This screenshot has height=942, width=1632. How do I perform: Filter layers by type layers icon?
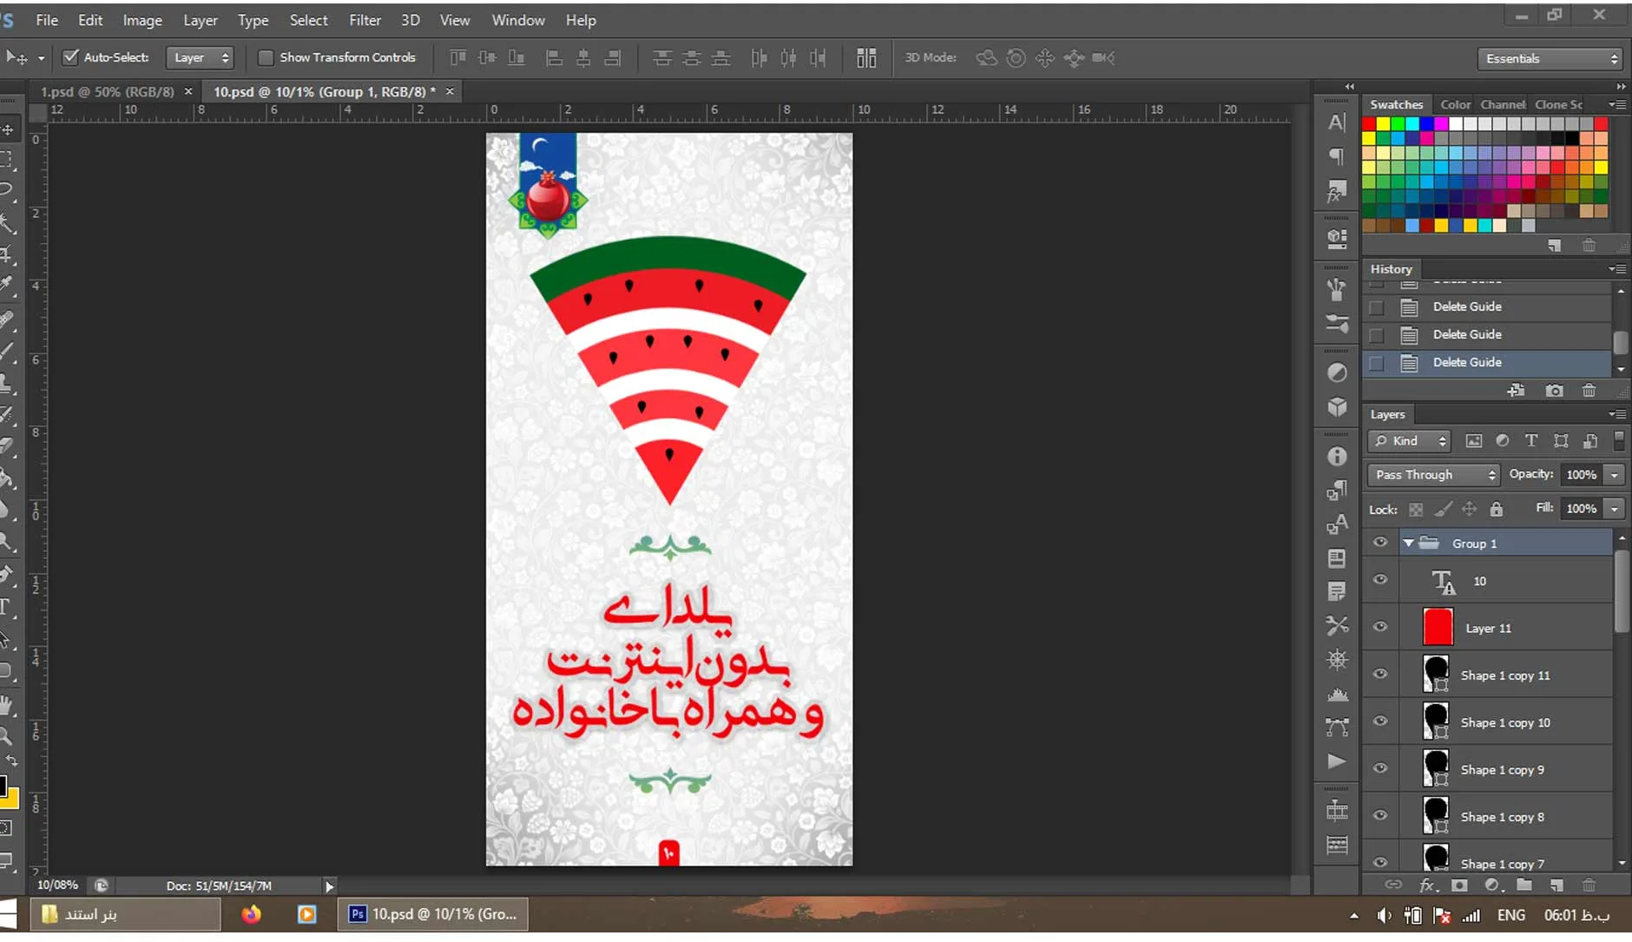click(1531, 441)
